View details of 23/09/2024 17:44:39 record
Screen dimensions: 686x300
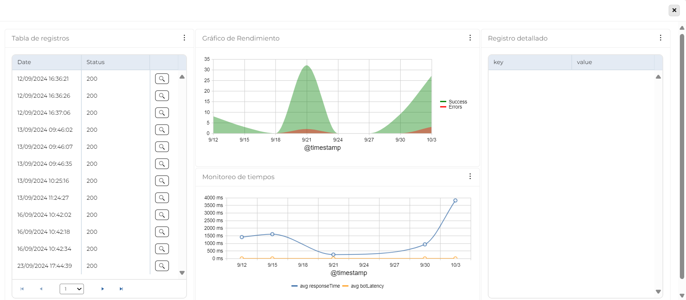tap(162, 266)
